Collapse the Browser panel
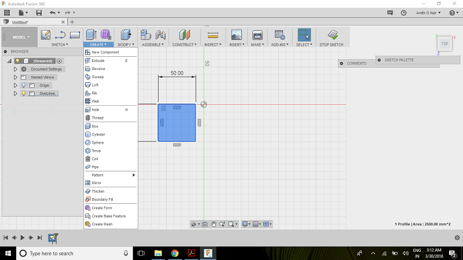 tap(5, 52)
